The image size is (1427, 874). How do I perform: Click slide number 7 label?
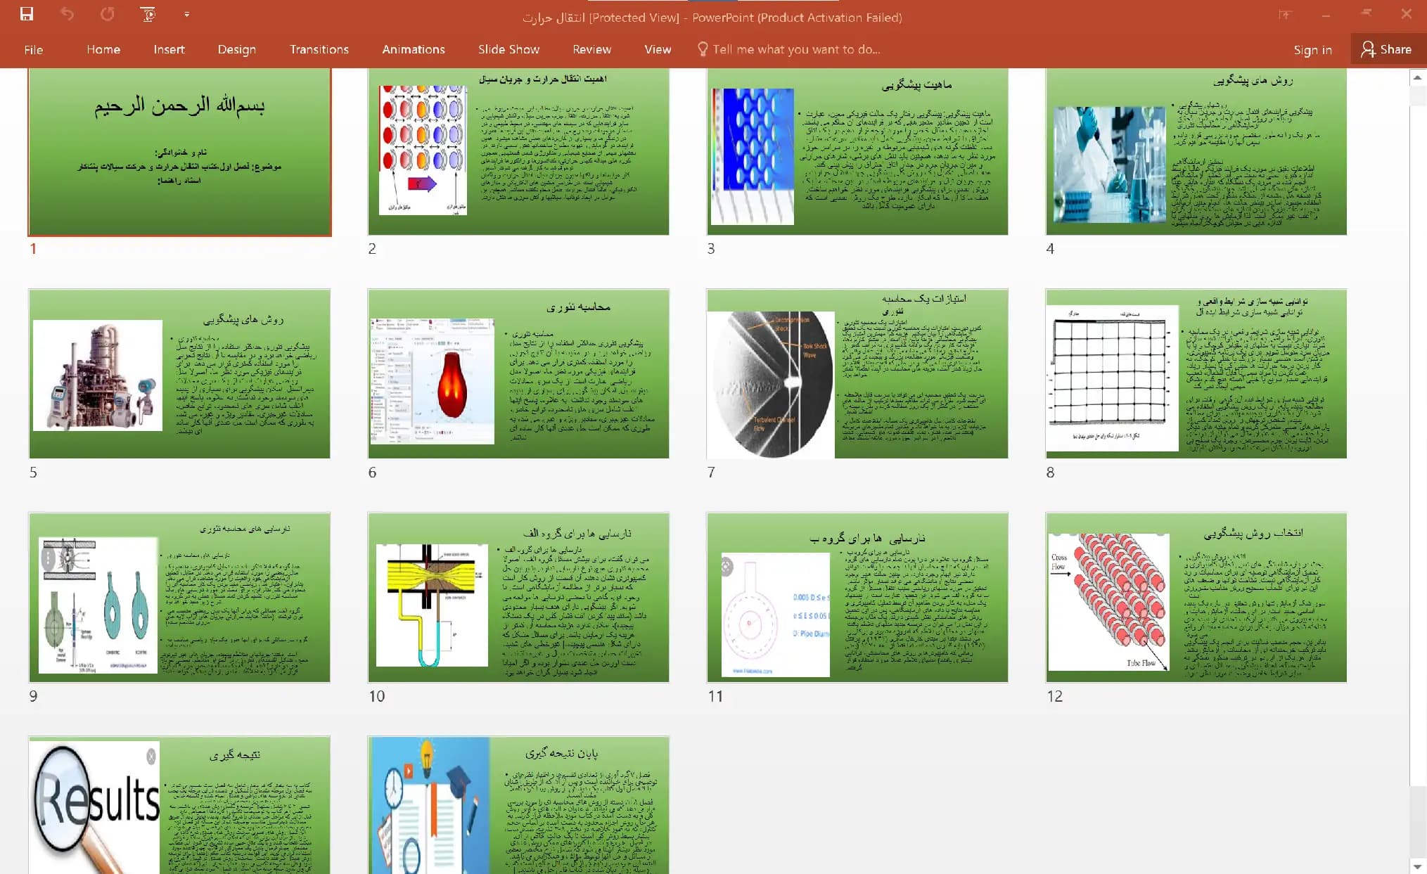711,473
